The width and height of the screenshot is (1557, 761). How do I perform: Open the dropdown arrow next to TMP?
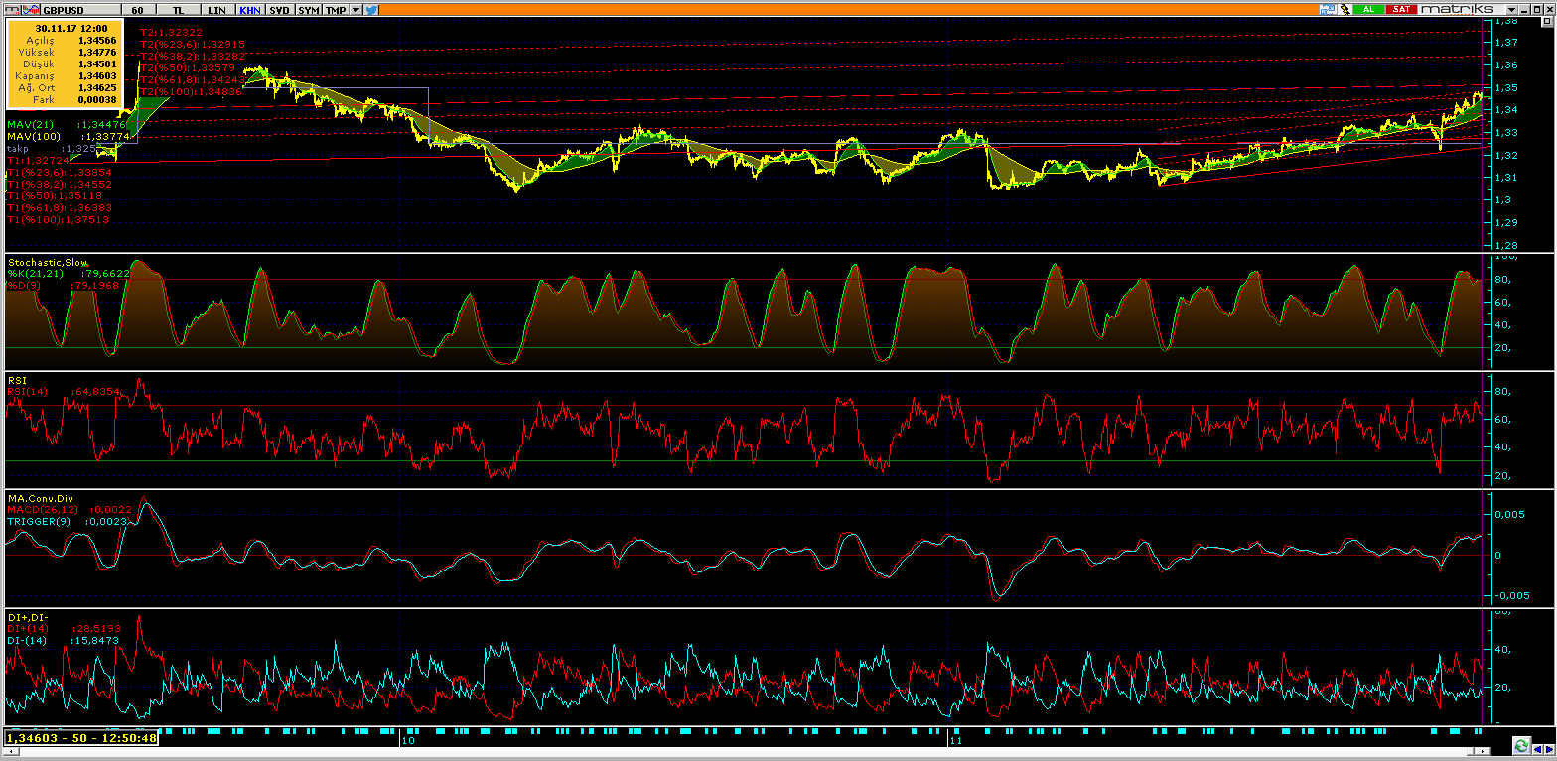[x=355, y=9]
